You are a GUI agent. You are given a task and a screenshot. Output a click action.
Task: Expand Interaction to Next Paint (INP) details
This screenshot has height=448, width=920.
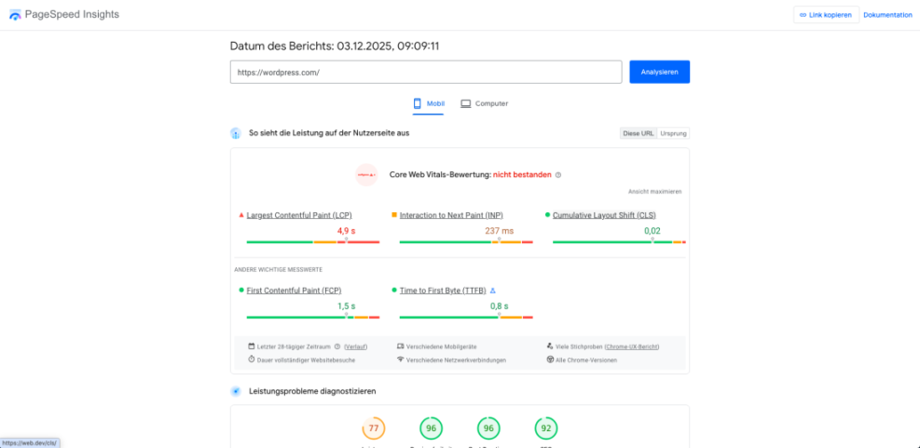point(451,215)
